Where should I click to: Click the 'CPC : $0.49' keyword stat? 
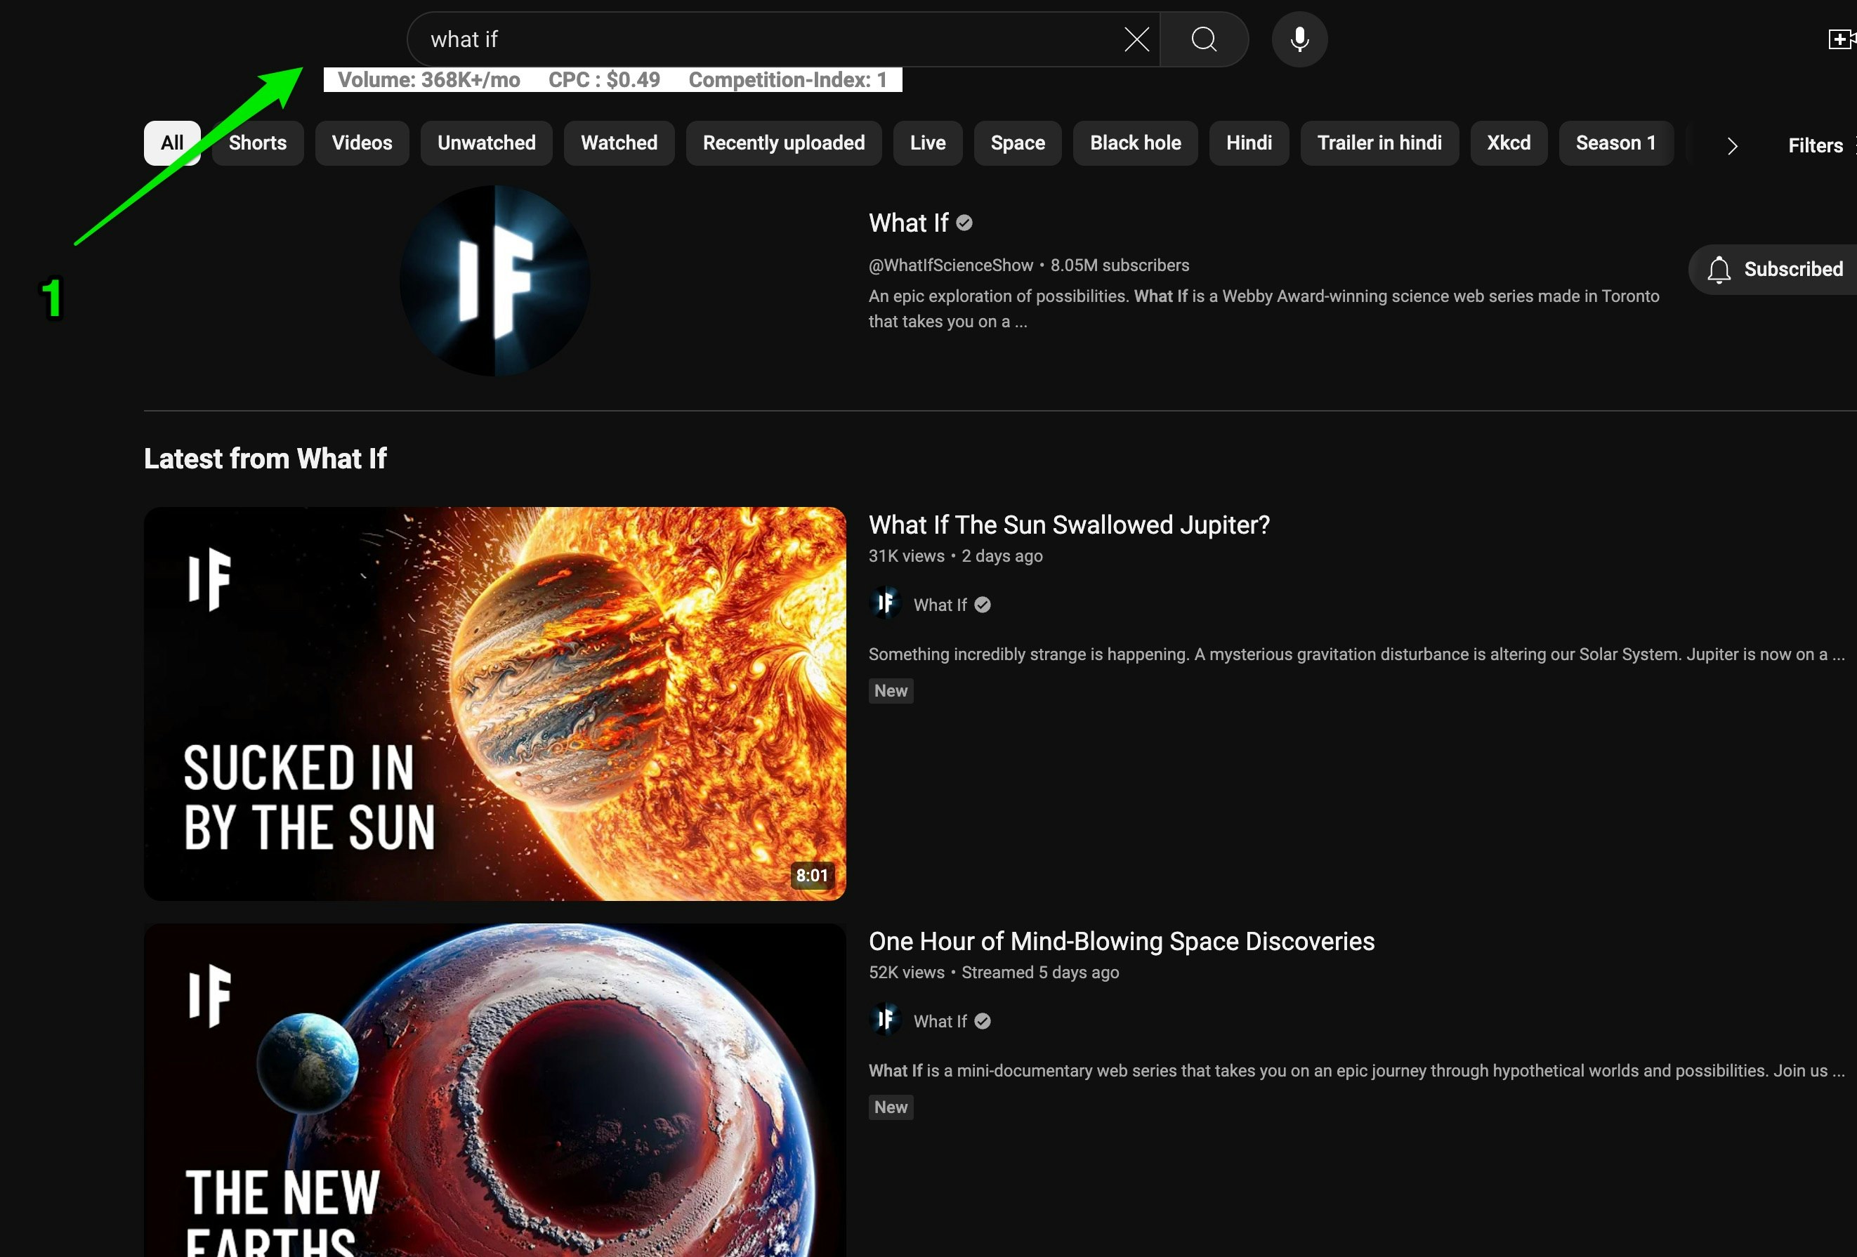604,80
